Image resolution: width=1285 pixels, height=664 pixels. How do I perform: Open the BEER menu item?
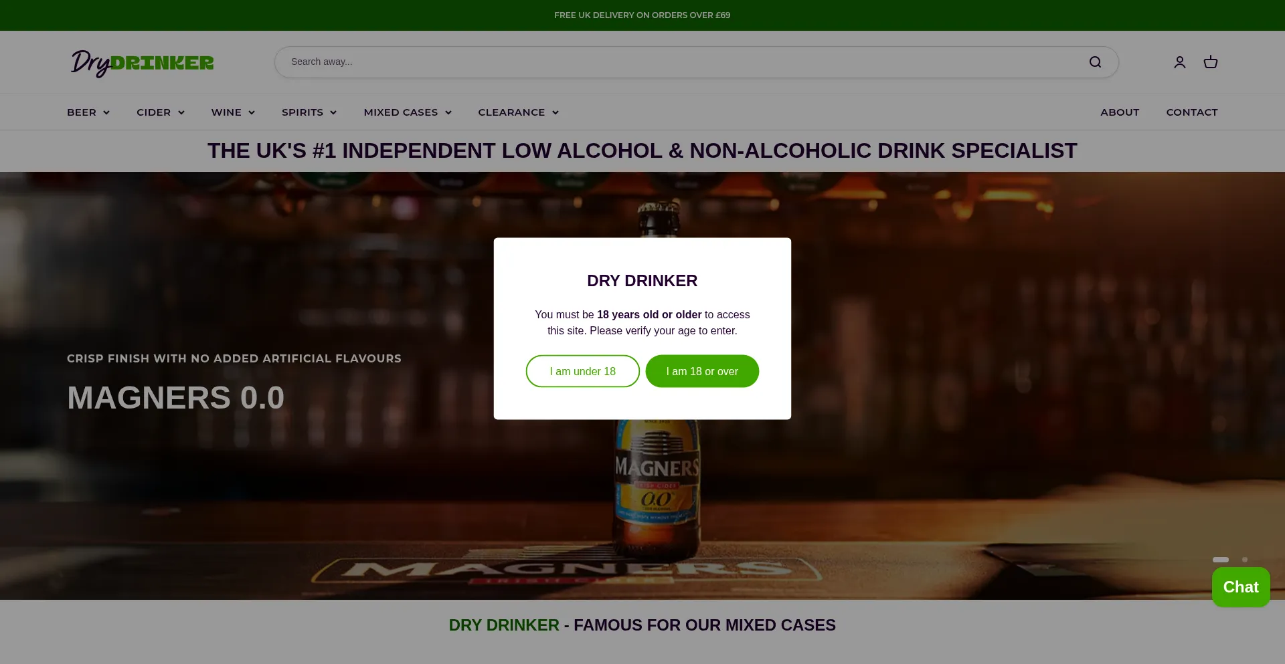click(x=82, y=112)
